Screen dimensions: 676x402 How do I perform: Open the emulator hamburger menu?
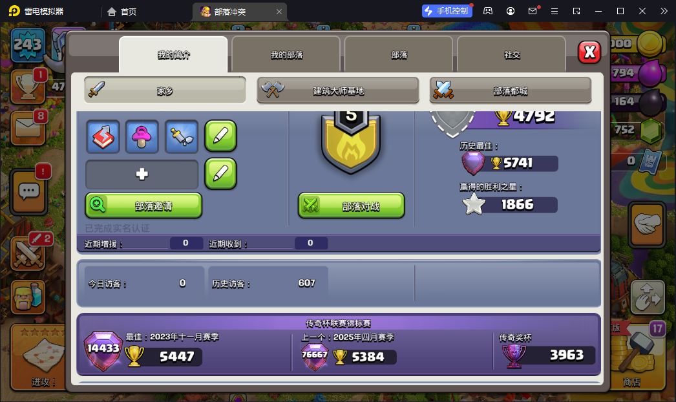point(555,11)
